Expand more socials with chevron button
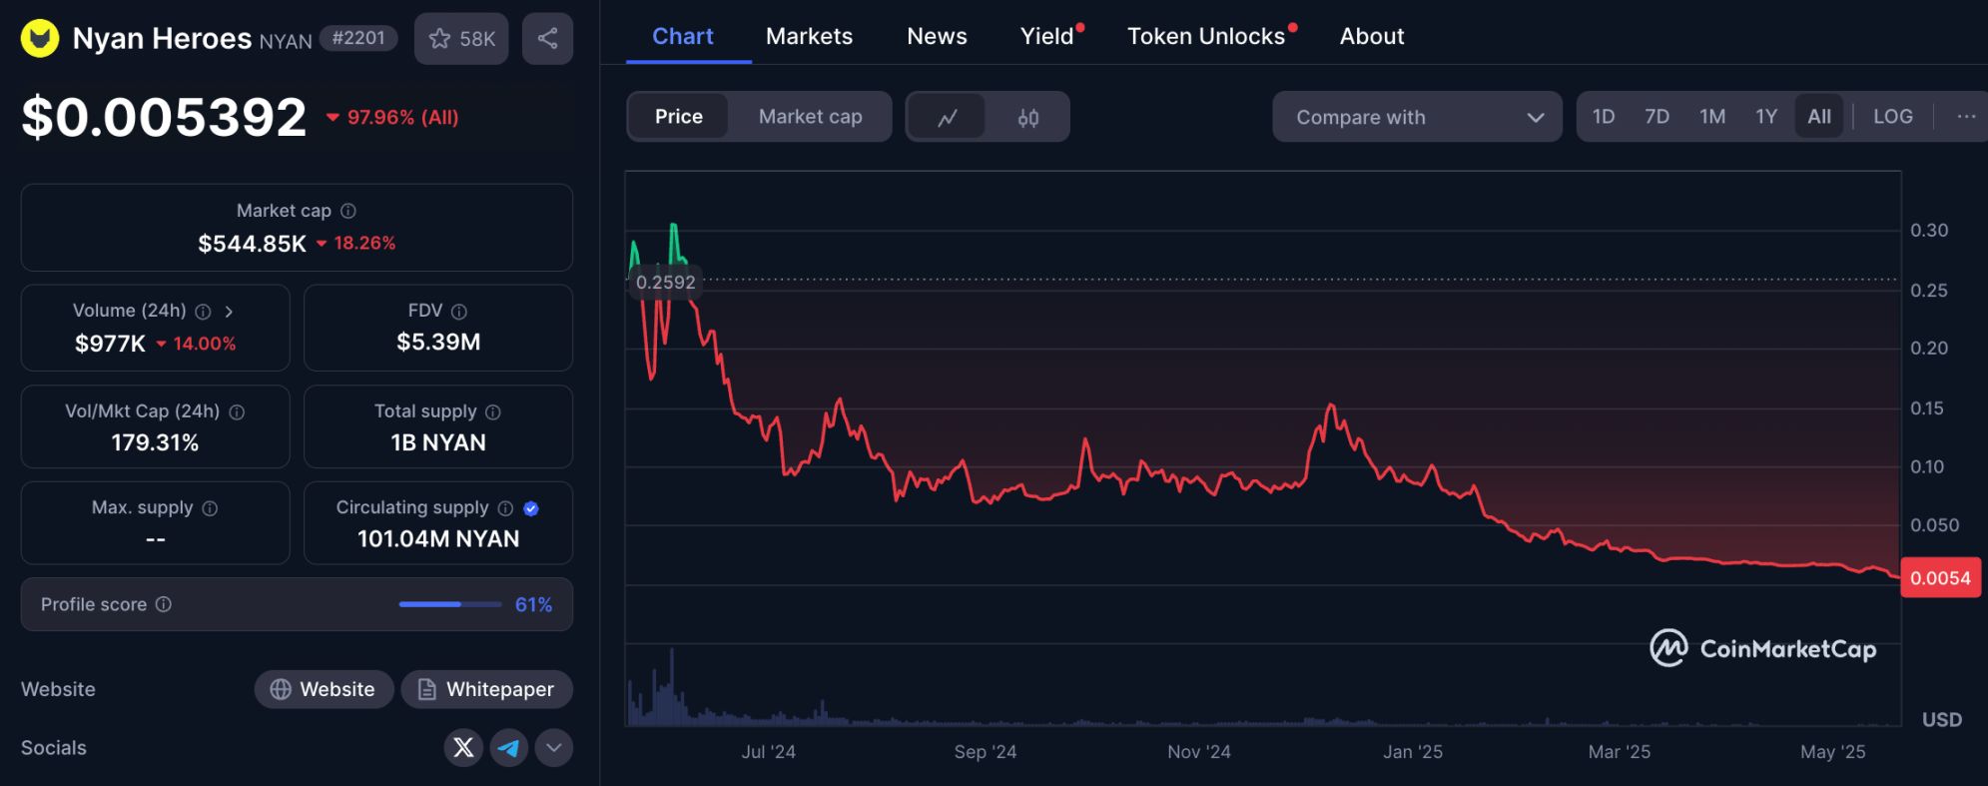1988x786 pixels. click(553, 747)
